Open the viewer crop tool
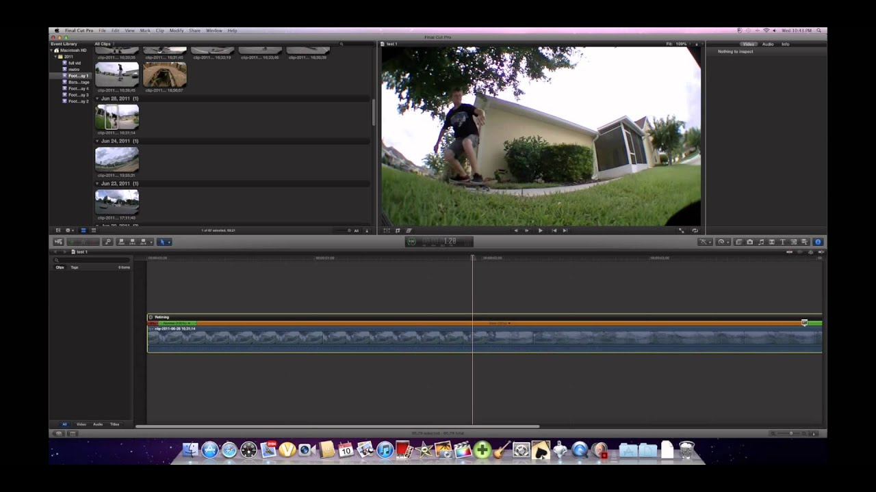The height and width of the screenshot is (492, 876). (x=398, y=230)
